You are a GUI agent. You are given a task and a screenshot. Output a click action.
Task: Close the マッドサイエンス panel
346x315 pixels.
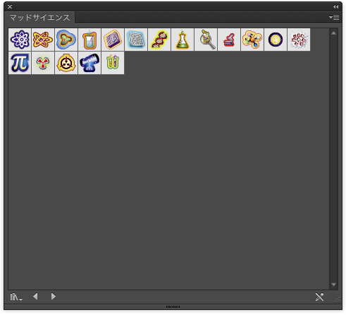(10, 7)
